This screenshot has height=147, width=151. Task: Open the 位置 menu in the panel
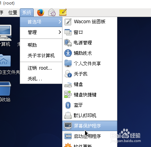coord(13,12)
